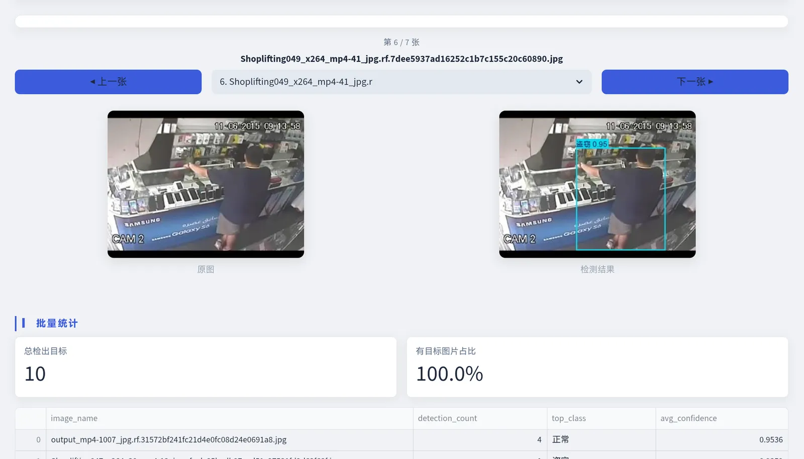Click the 总检出目标 metric label
The width and height of the screenshot is (804, 459).
pos(46,351)
